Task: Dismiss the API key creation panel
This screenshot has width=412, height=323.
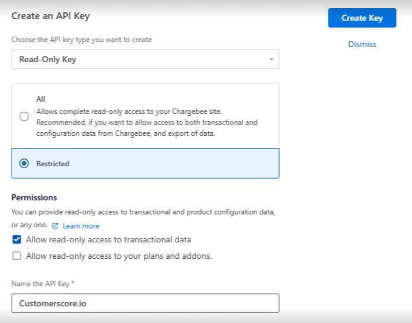Action: click(x=362, y=44)
